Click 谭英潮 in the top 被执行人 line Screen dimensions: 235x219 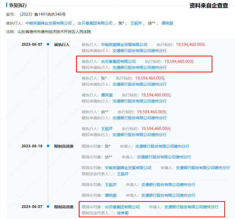167,23
